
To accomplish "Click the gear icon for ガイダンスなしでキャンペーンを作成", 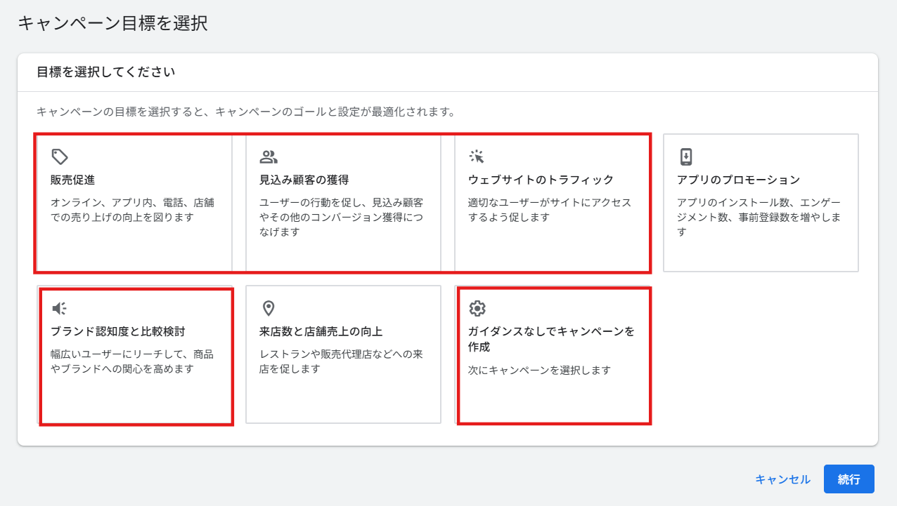I will point(477,308).
